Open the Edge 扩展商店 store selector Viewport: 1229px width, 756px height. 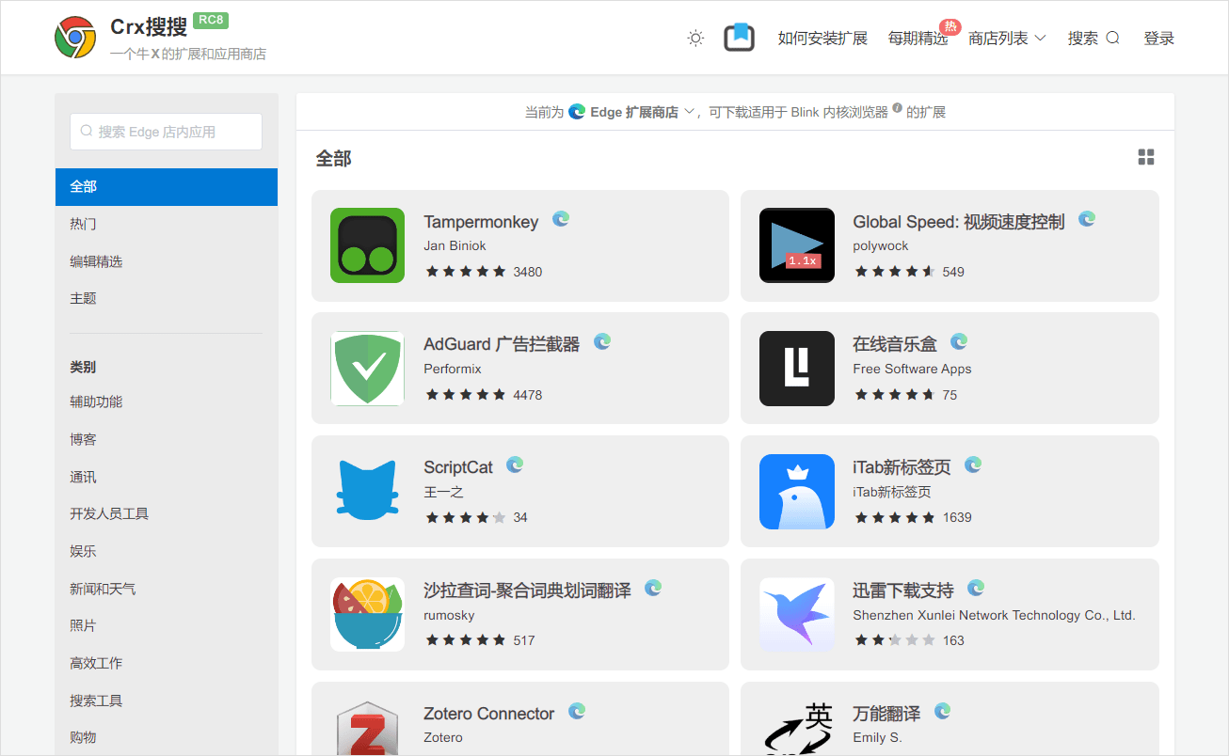tap(632, 112)
